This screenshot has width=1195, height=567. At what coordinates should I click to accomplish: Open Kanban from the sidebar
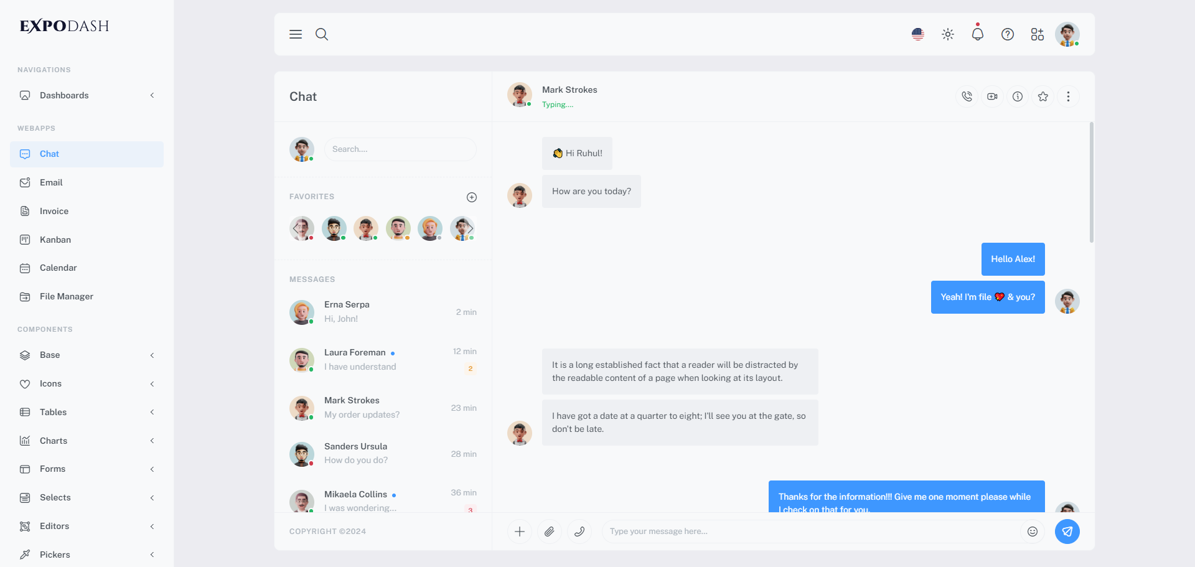click(x=55, y=240)
